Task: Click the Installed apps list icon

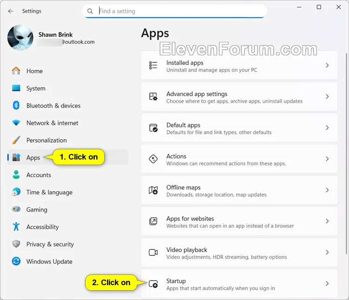Action: (x=153, y=66)
